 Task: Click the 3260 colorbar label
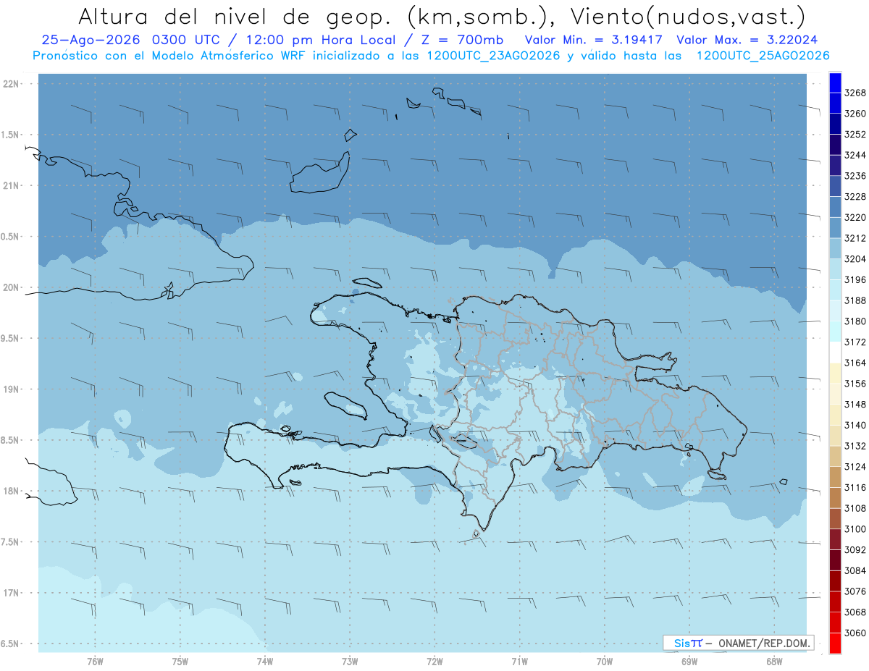[x=855, y=114]
